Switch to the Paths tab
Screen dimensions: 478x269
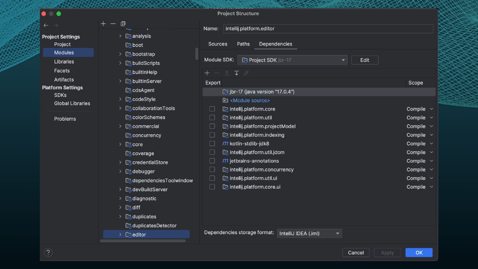coord(243,44)
